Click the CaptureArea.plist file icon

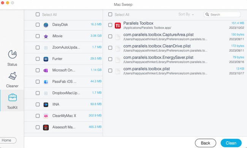(x=118, y=37)
